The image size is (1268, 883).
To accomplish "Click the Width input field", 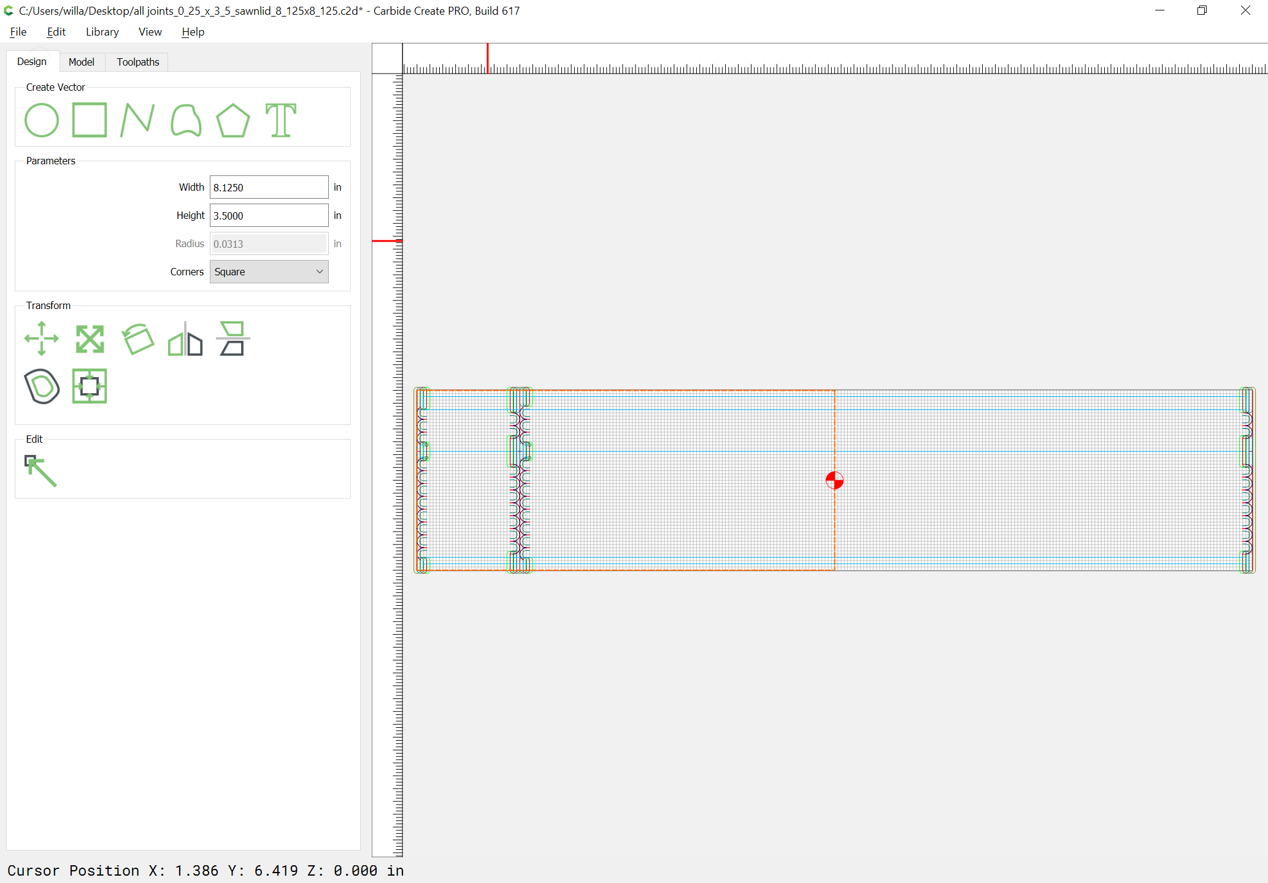I will tap(269, 187).
